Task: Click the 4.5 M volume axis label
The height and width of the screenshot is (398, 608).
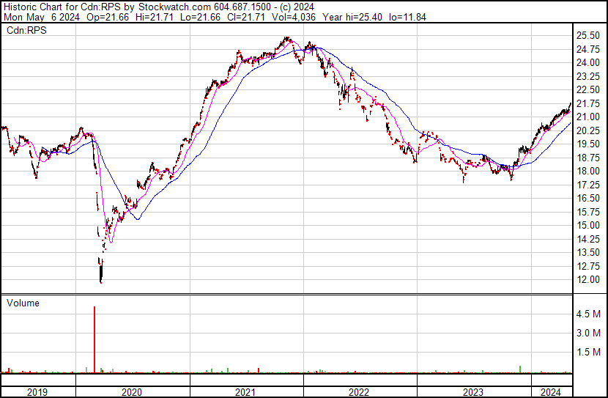Action: (x=588, y=314)
